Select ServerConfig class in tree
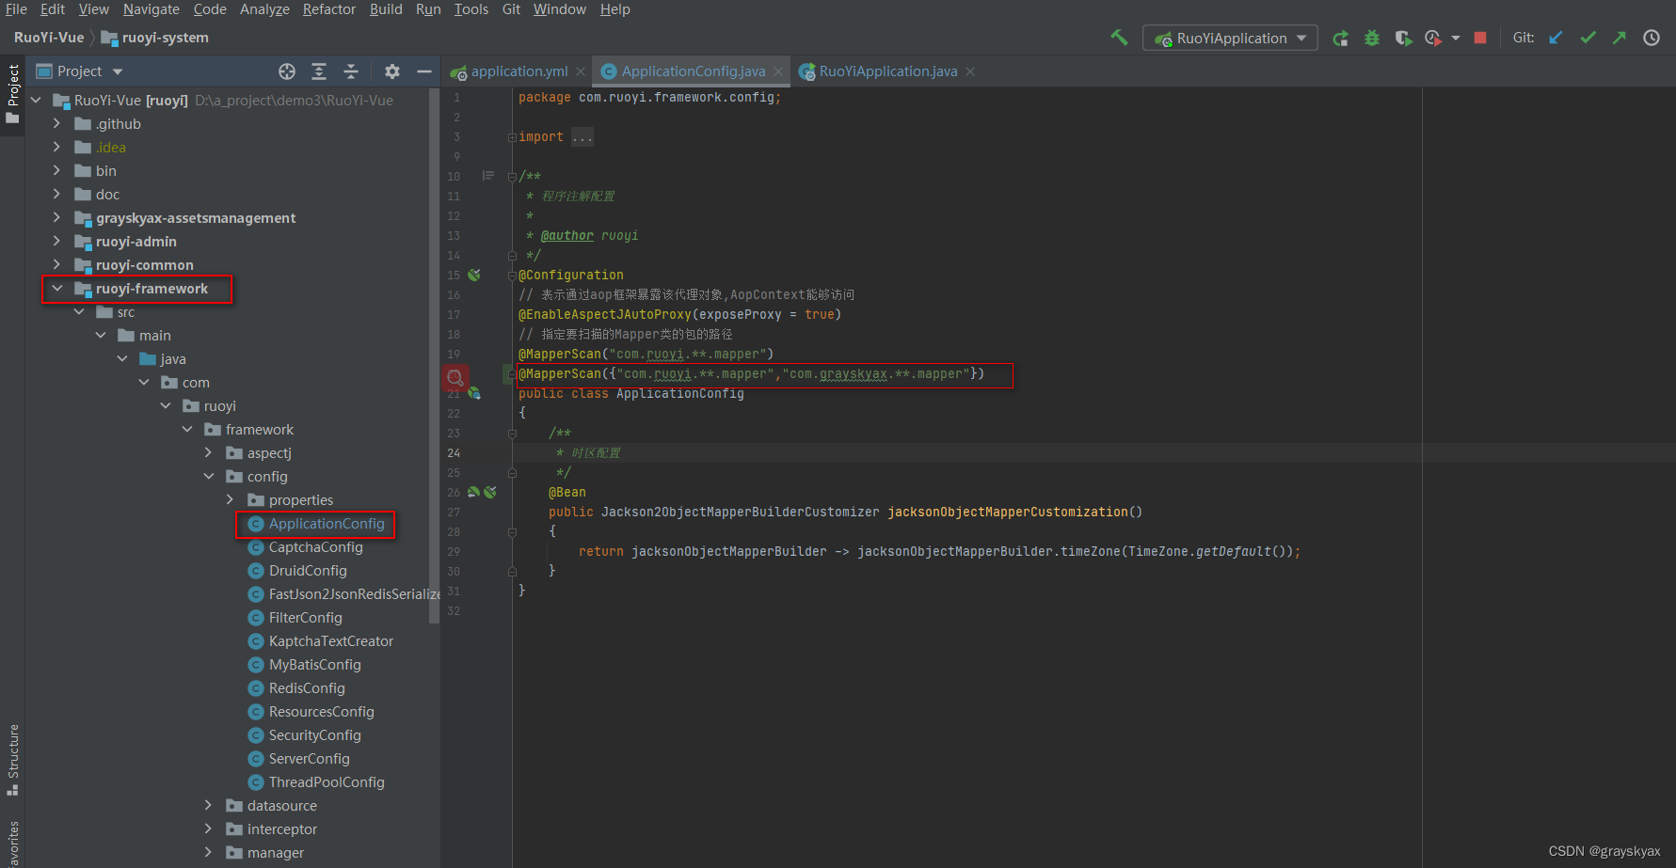The height and width of the screenshot is (868, 1676). 309,758
